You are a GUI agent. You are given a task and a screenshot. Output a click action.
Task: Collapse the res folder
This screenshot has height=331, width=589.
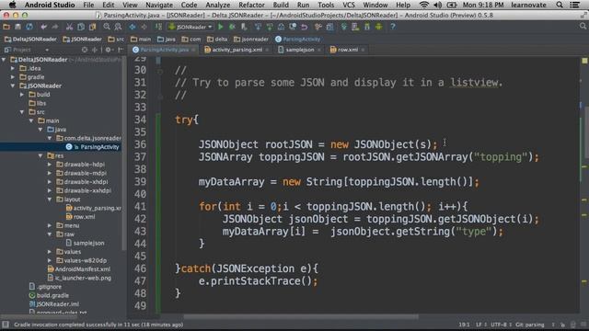click(x=40, y=155)
